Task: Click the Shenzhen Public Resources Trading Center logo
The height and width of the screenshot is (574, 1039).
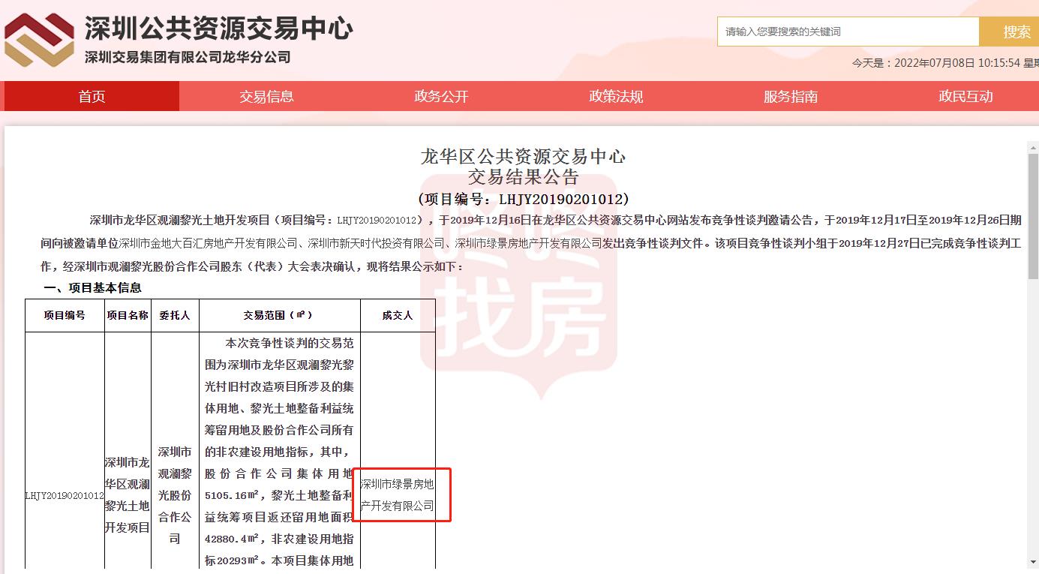Action: point(39,39)
